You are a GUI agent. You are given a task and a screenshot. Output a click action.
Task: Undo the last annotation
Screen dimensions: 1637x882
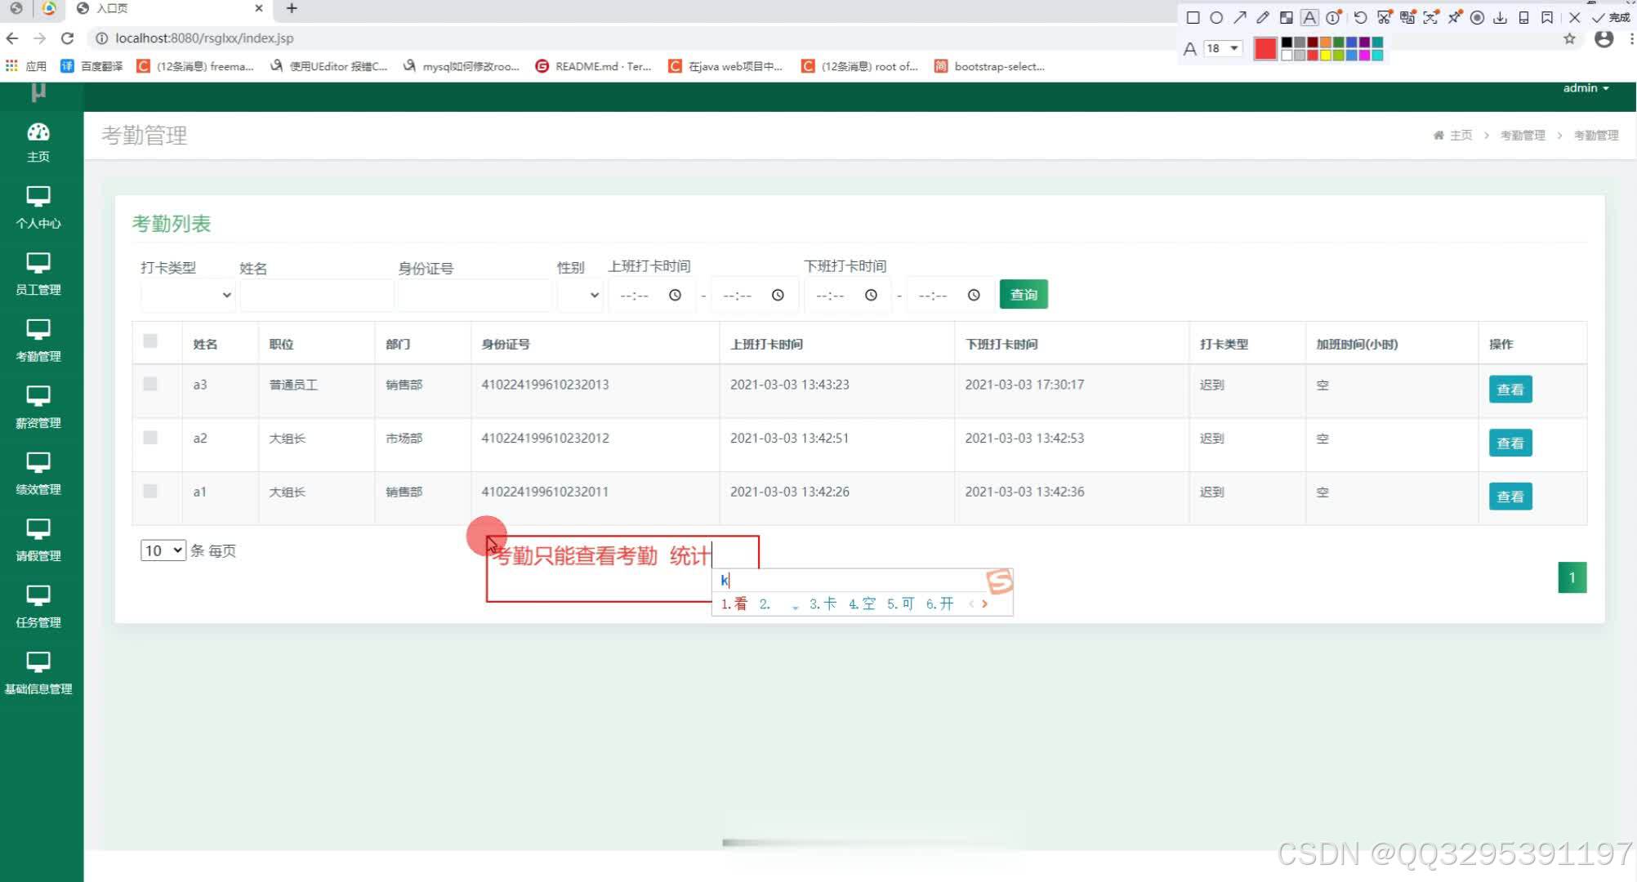[1360, 18]
